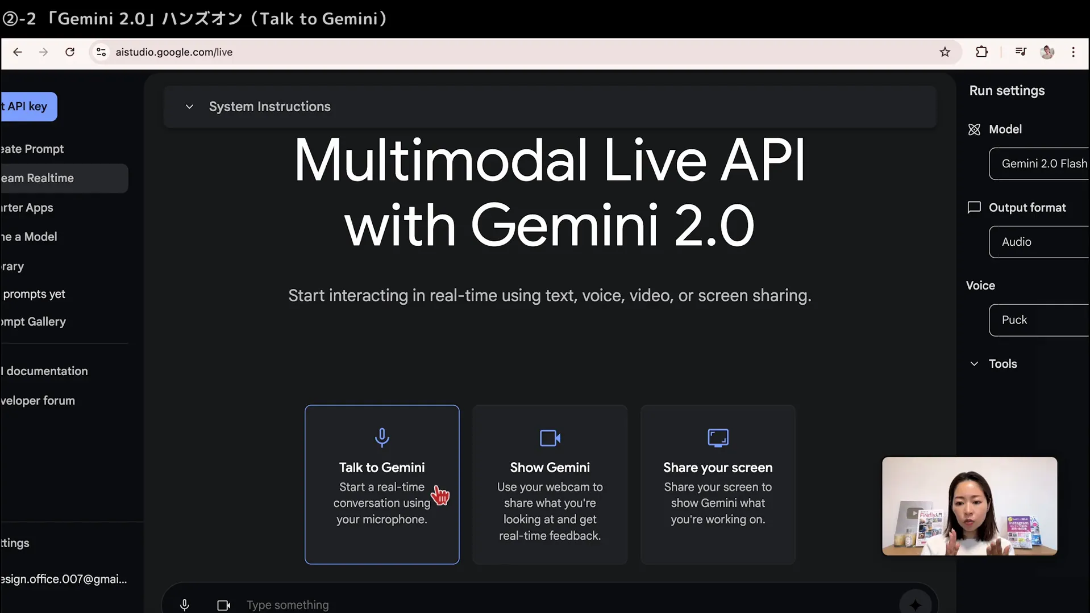
Task: Open the Audio output format dropdown
Action: (x=1039, y=242)
